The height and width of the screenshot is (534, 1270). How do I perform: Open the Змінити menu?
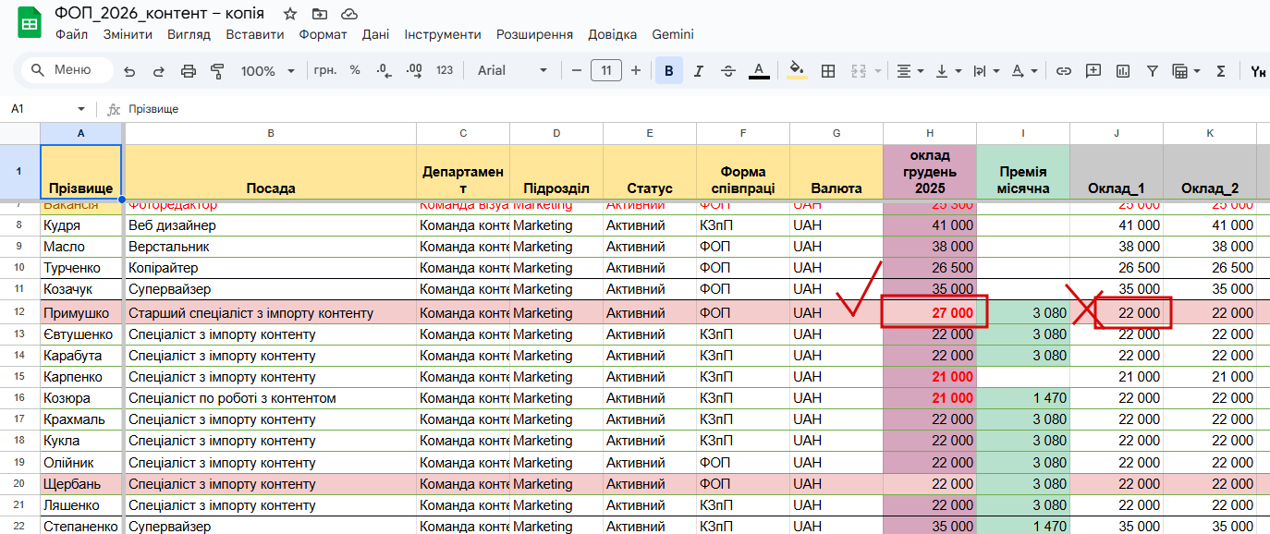pos(128,34)
